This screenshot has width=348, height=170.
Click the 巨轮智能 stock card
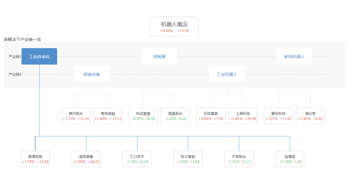click(x=211, y=116)
